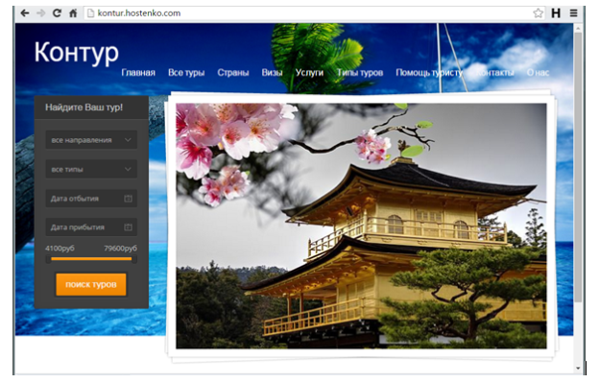Open the browser hamburger menu
Viewport: 599px width, 382px height.
pyautogui.click(x=573, y=13)
